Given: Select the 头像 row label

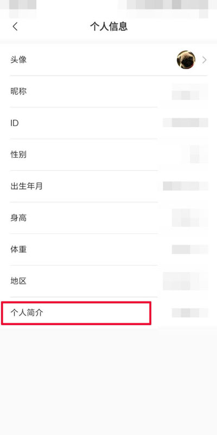Looking at the screenshot, I should [18, 60].
